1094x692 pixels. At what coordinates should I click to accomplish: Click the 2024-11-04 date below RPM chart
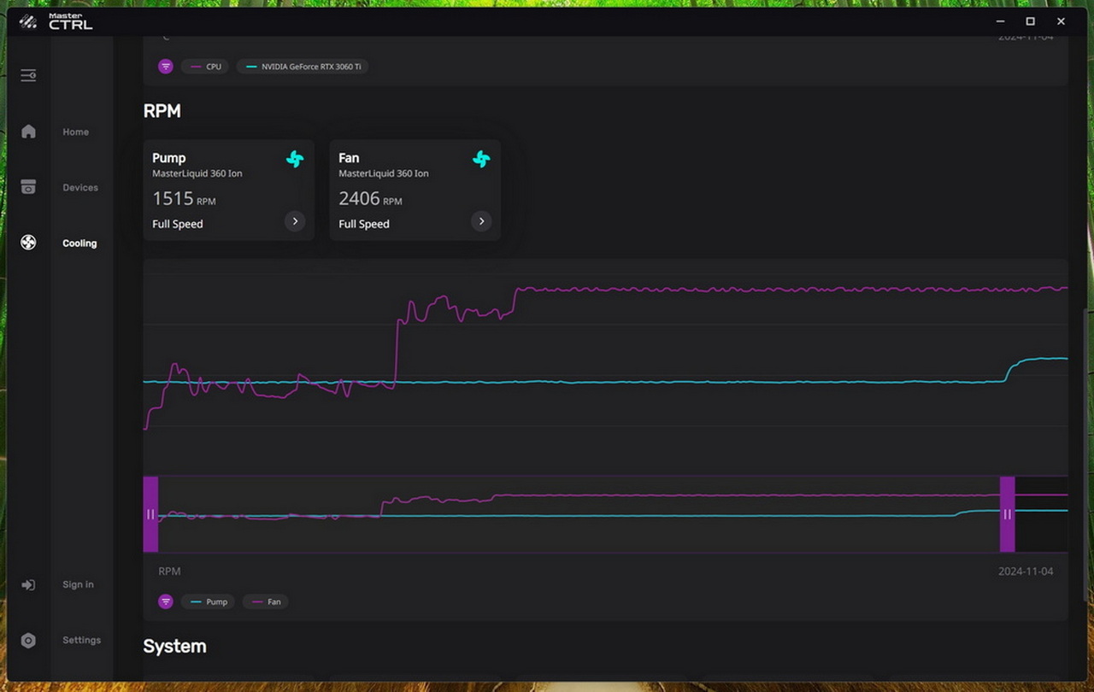click(x=1026, y=571)
